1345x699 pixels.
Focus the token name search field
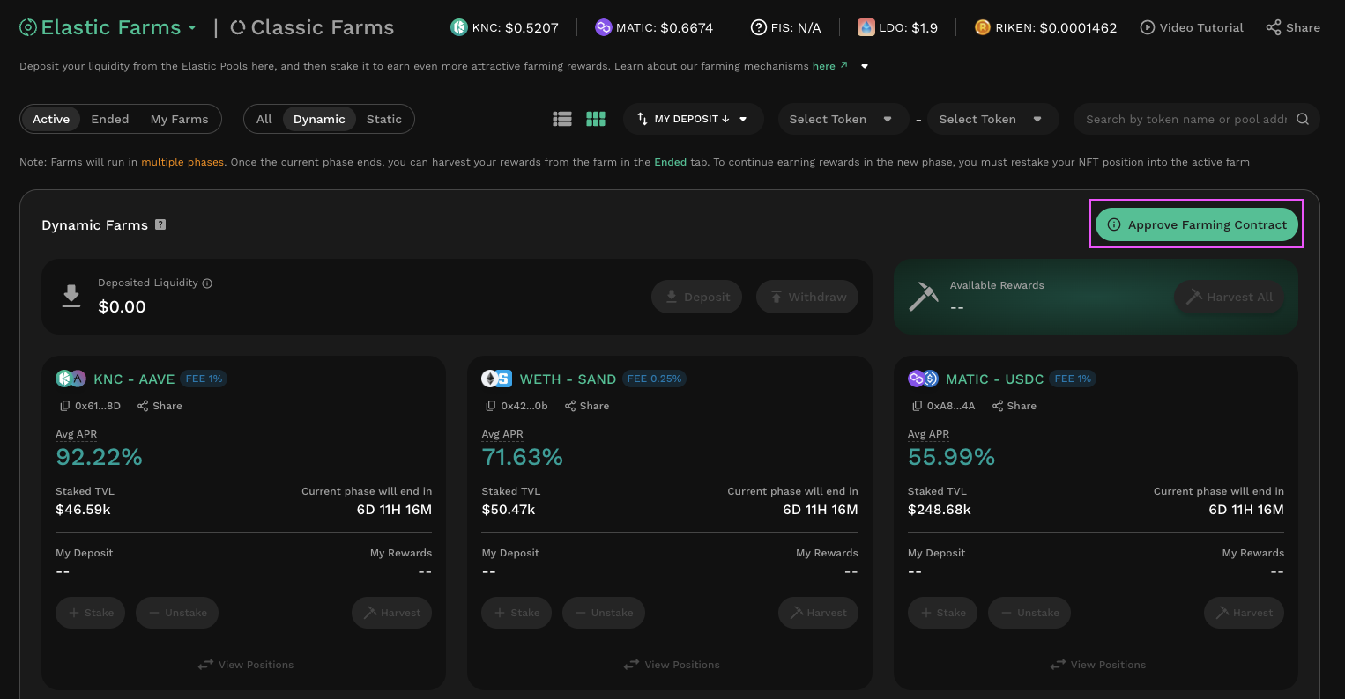tap(1185, 120)
